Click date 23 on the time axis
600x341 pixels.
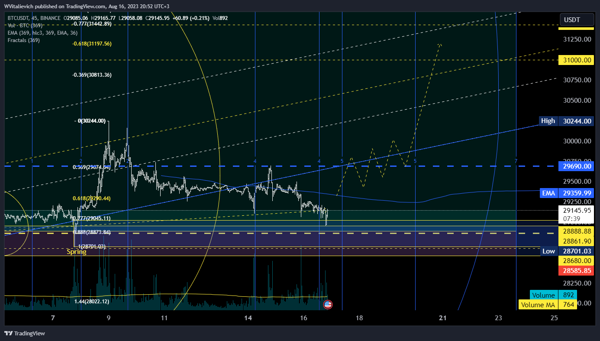coord(499,318)
